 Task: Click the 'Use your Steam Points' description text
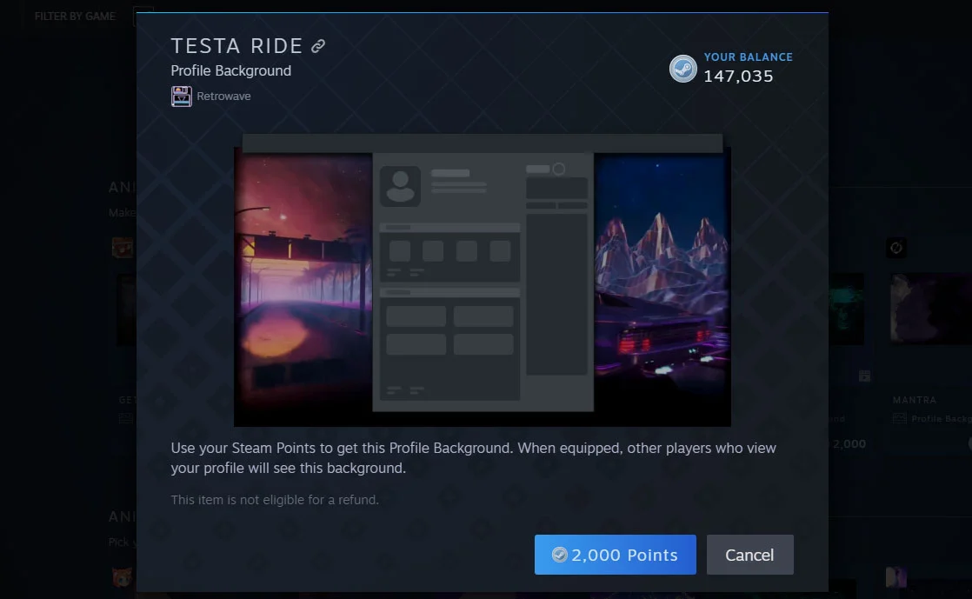point(474,457)
